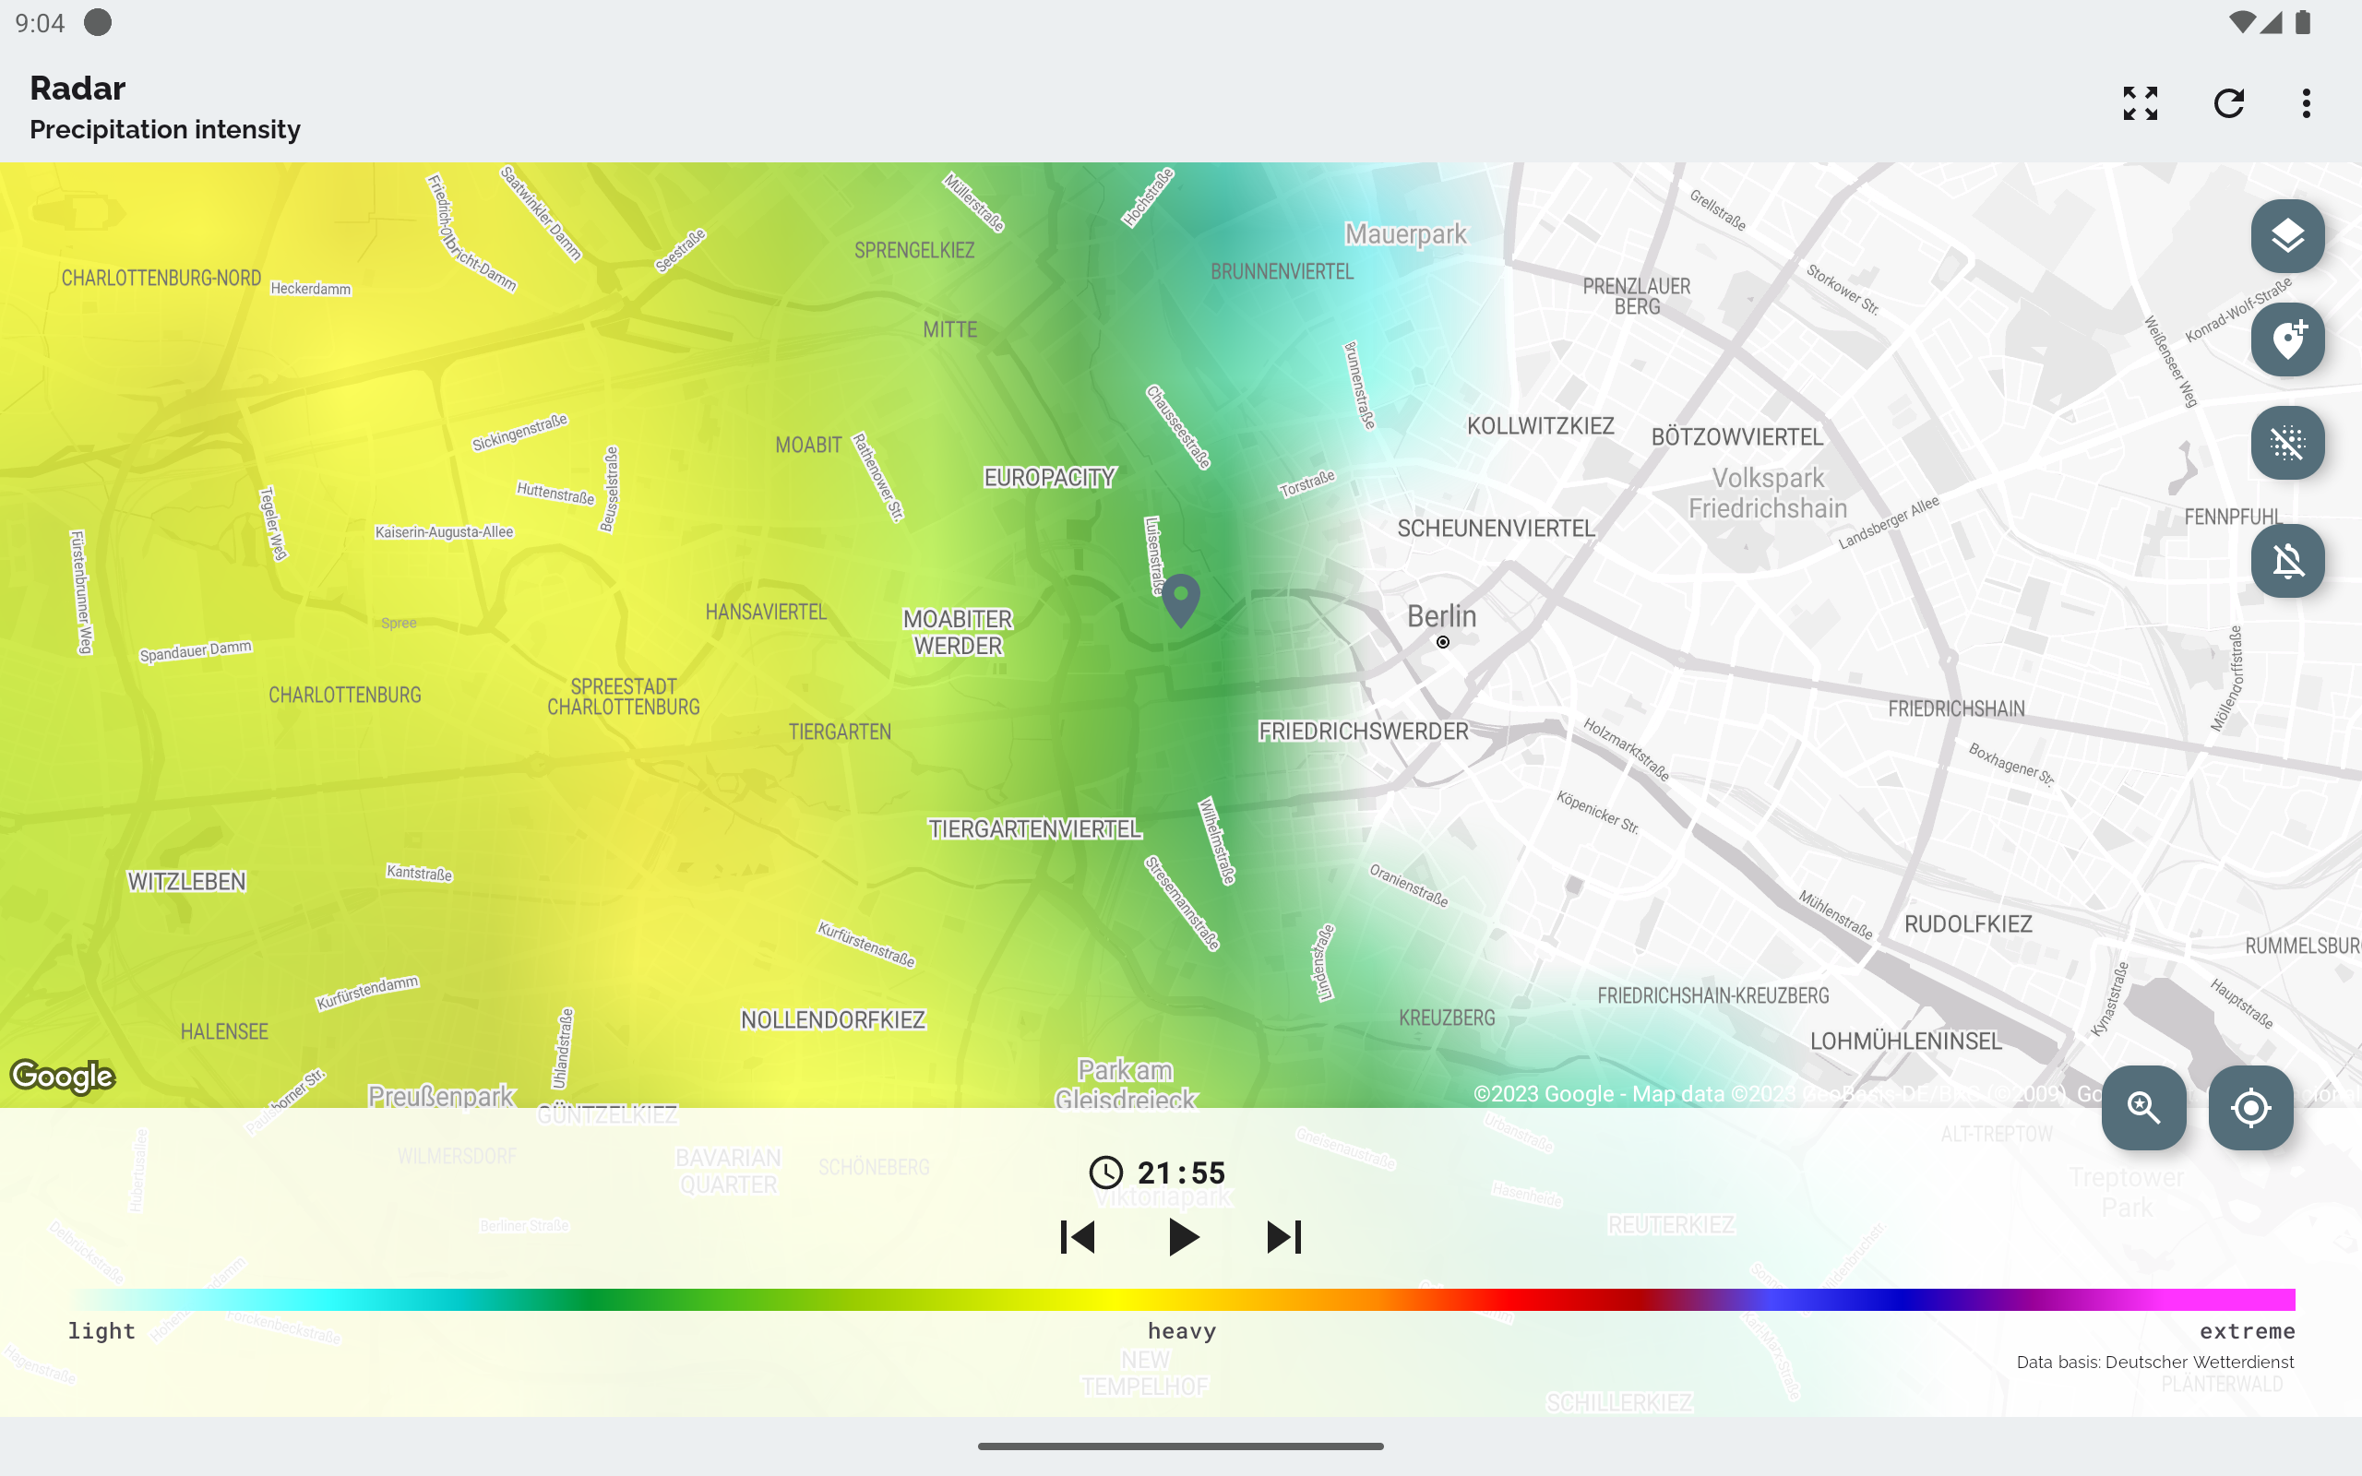Tap the blue location marker pin
2362x1476 pixels.
tap(1180, 598)
